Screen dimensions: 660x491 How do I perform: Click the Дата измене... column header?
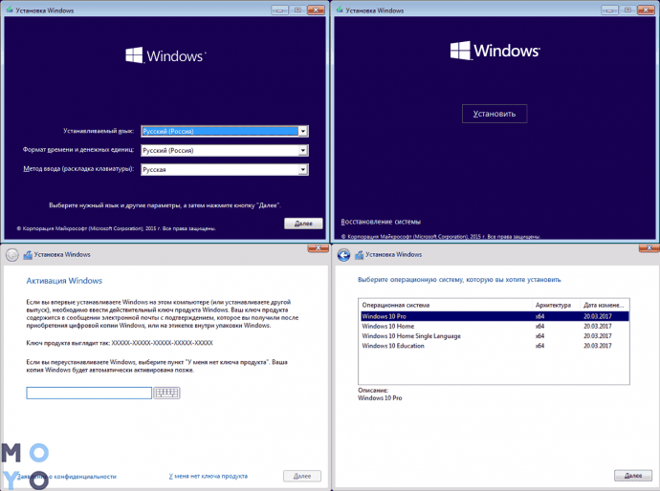click(x=605, y=305)
